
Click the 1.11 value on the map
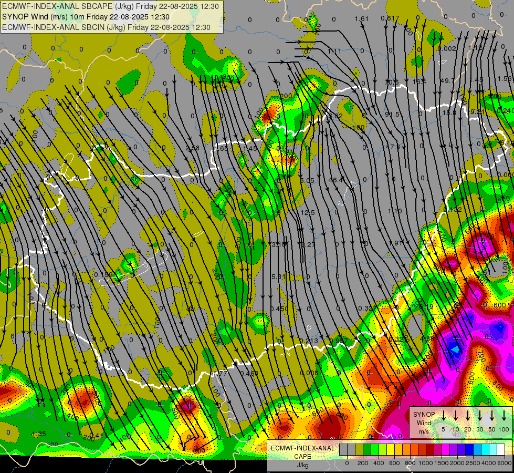(x=334, y=52)
